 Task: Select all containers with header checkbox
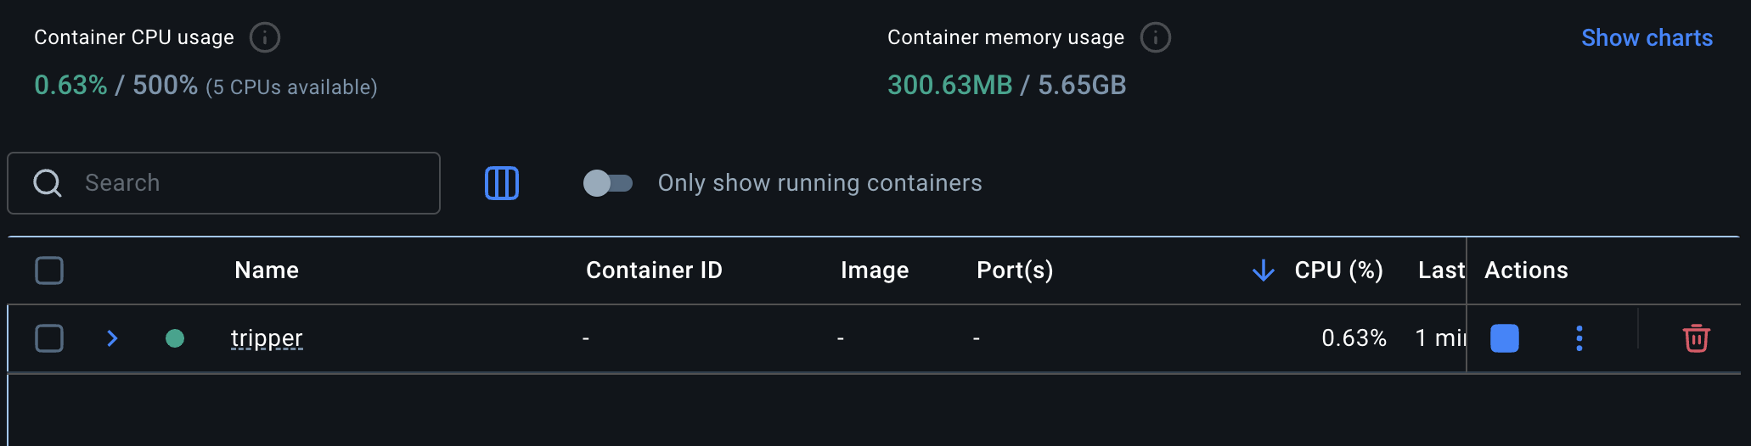49,270
